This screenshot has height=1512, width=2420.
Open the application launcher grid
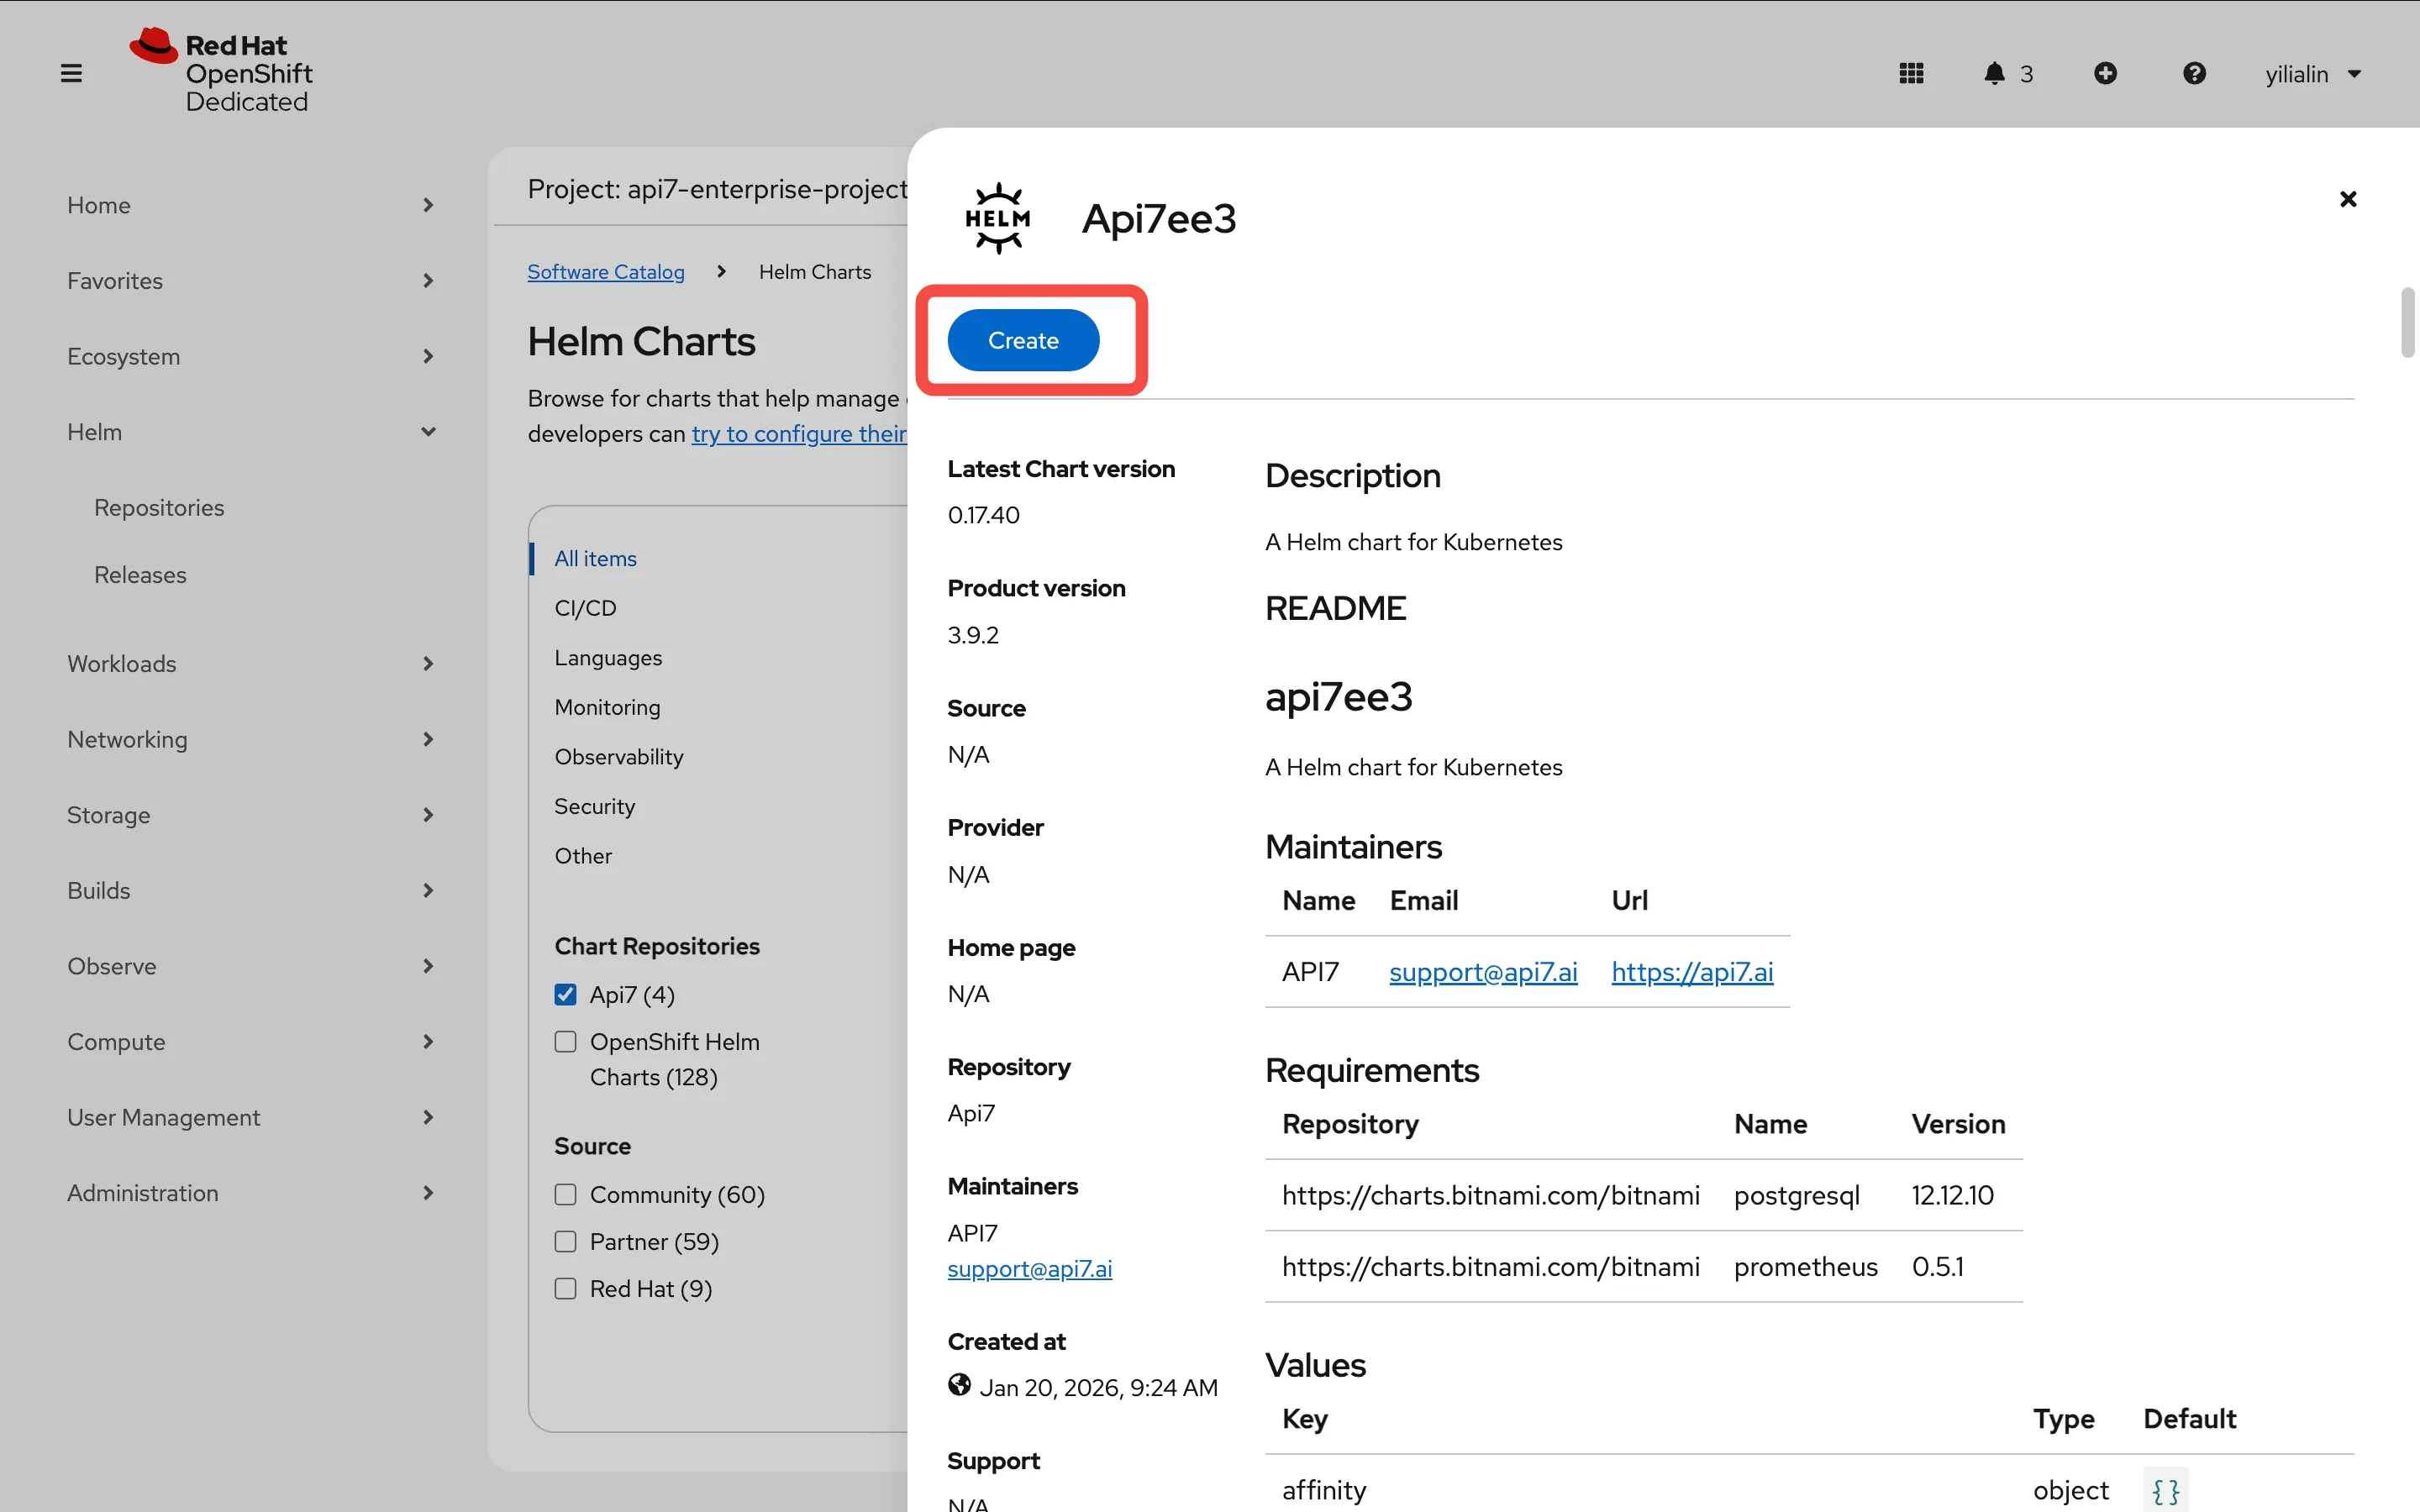[1911, 73]
